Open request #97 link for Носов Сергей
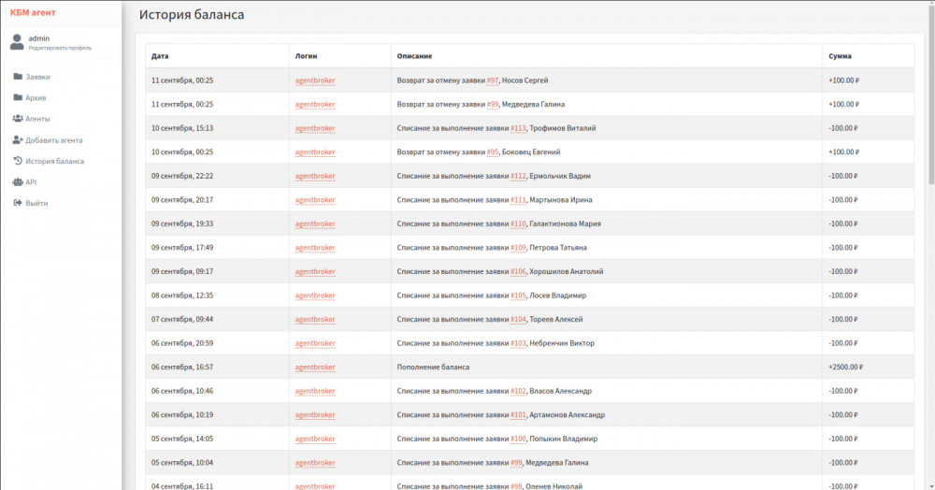 click(493, 80)
